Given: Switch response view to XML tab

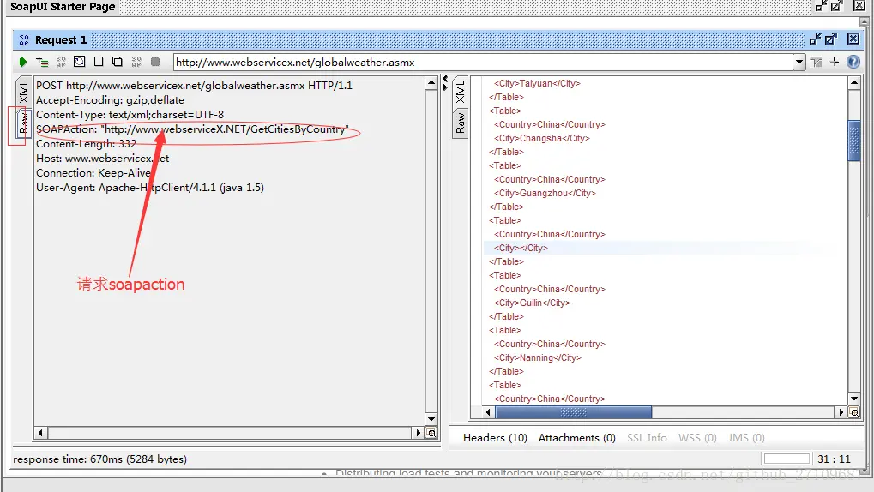Looking at the screenshot, I should tap(460, 92).
